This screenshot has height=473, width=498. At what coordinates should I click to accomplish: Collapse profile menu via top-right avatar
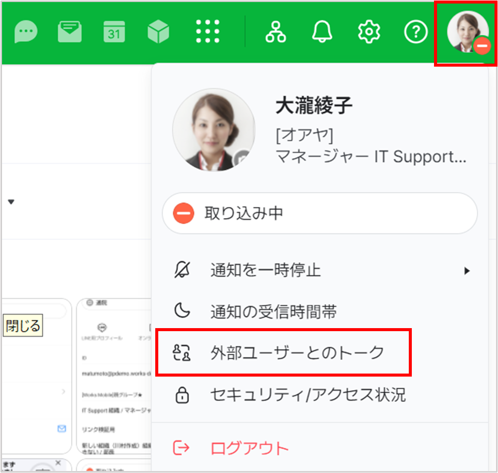[467, 33]
